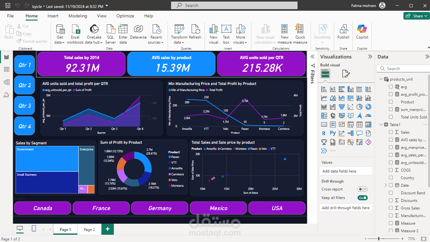430x242 pixels.
Task: Open Model view from left sidebar
Action: click(x=6, y=82)
